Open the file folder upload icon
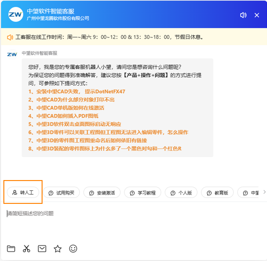Viewport: 267px width, 261px height. [11, 249]
